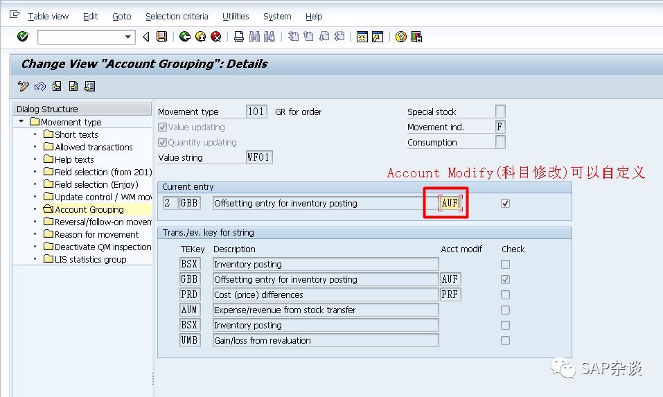Toggle Current entry check checkbox
This screenshot has height=397, width=663.
[x=505, y=204]
